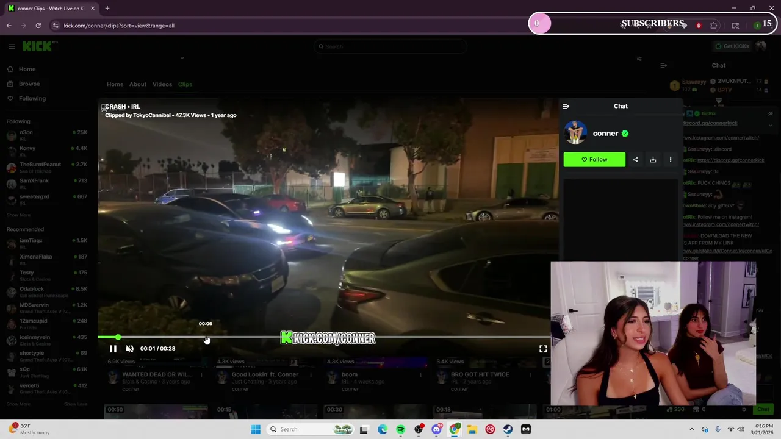
Task: Toggle the Kick sidebar hamburger menu
Action: tap(12, 46)
